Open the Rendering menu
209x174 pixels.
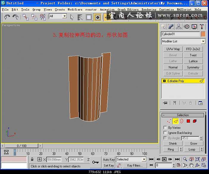click(149, 9)
